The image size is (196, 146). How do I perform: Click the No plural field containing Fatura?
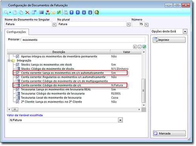(92, 24)
